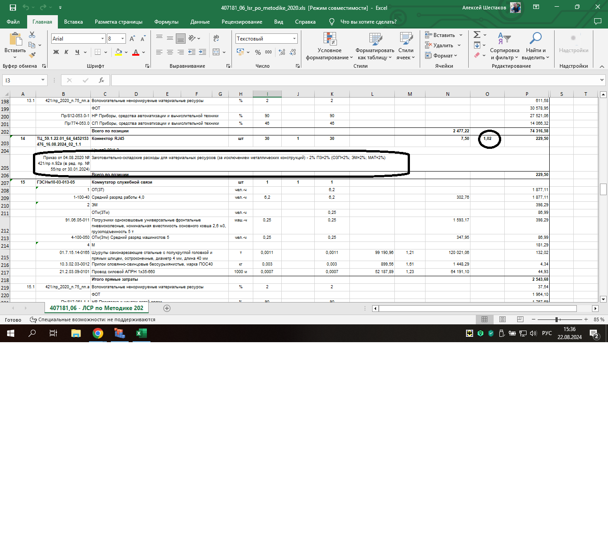Switch to the Формулы tab
608x540 pixels.
pyautogui.click(x=166, y=22)
